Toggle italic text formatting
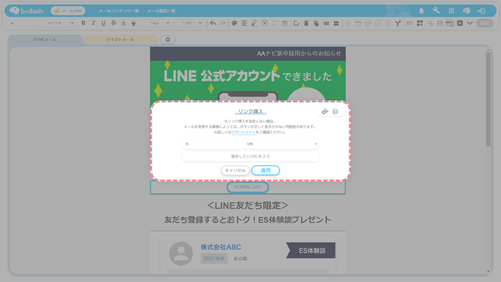Viewport: 501px width, 282px height. tap(93, 23)
